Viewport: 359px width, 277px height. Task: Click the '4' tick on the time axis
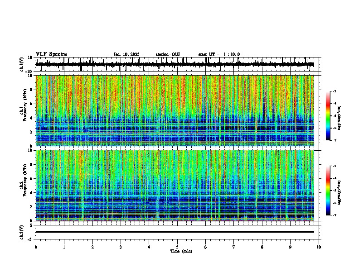point(149,247)
